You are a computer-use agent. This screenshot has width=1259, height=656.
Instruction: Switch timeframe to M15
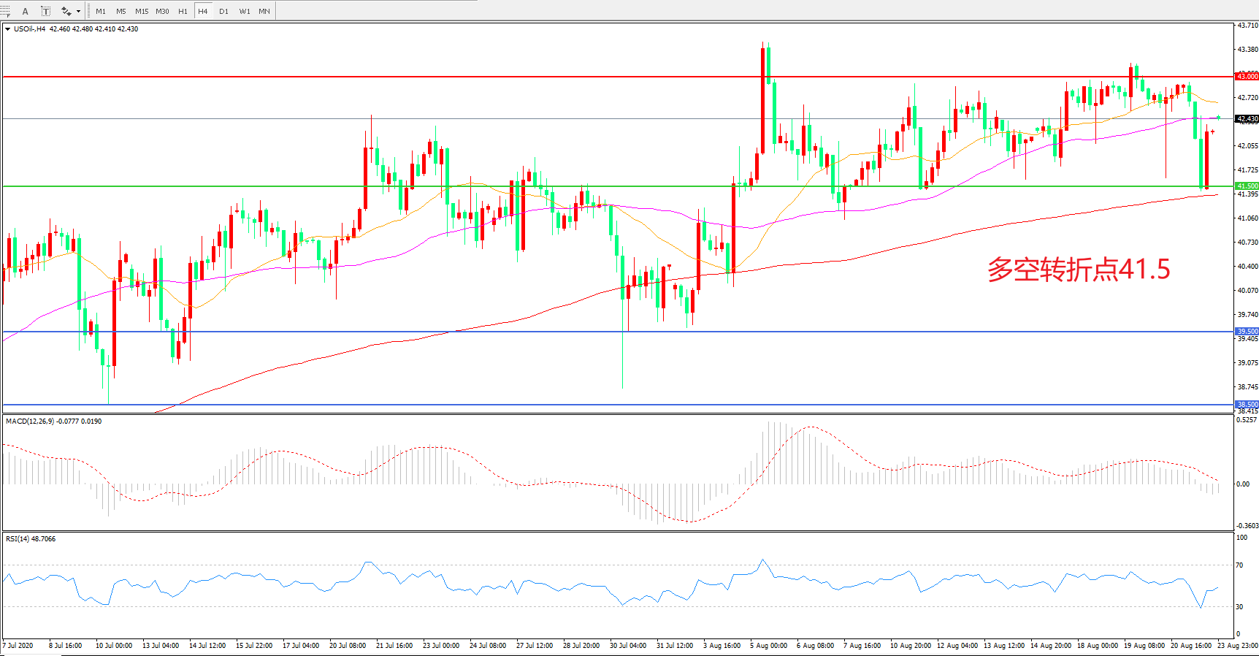(142, 11)
